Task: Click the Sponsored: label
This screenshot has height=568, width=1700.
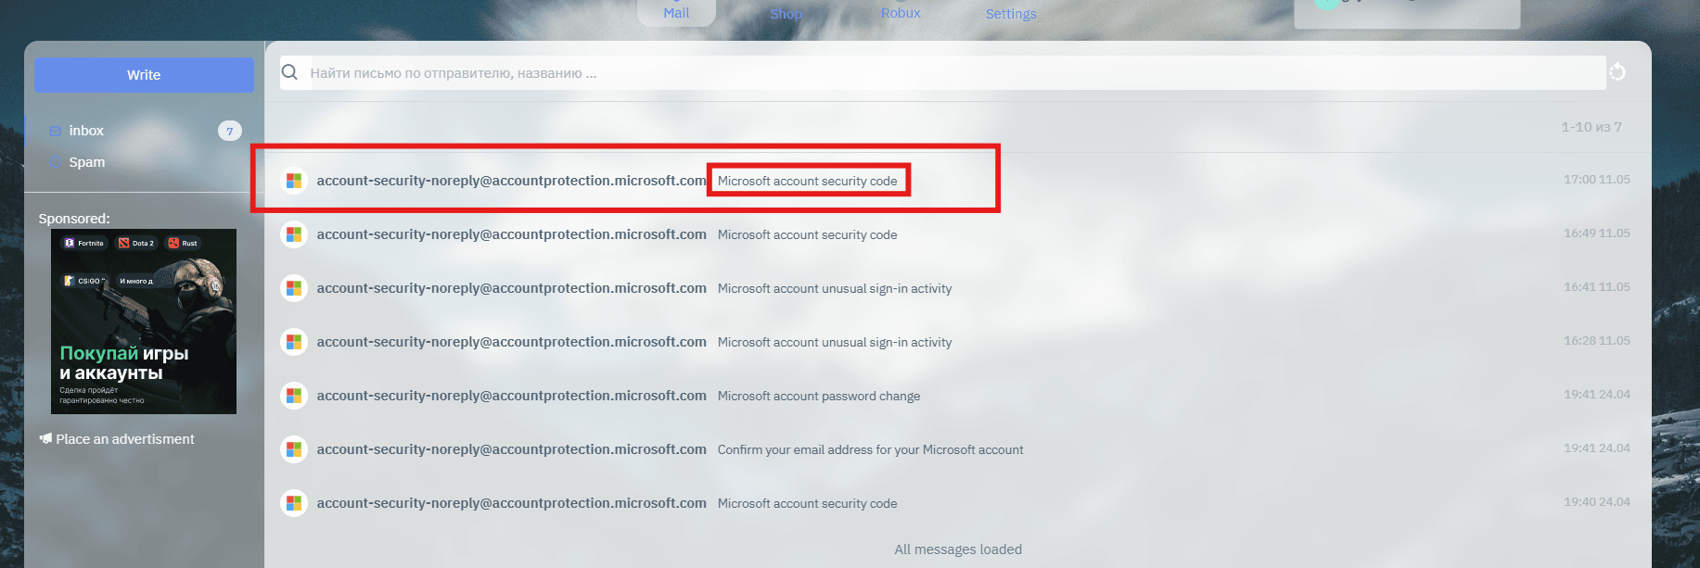Action: [74, 219]
